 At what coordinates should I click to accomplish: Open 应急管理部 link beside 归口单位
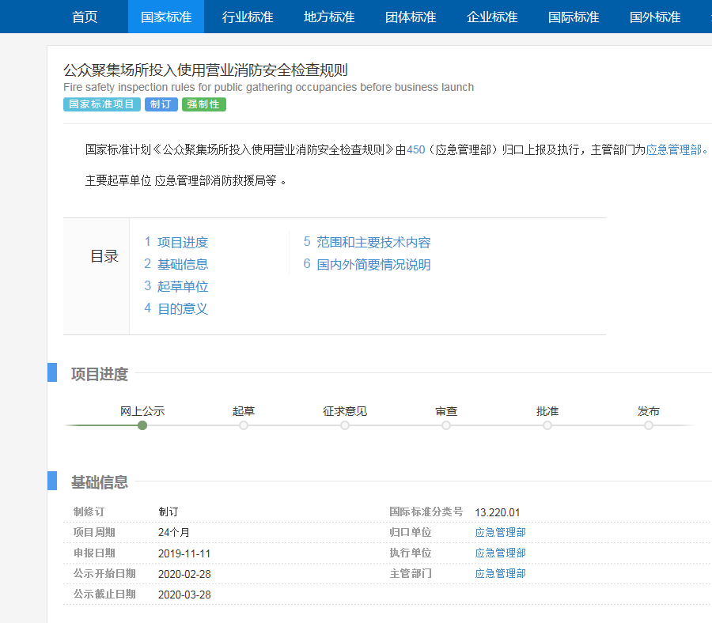click(500, 533)
